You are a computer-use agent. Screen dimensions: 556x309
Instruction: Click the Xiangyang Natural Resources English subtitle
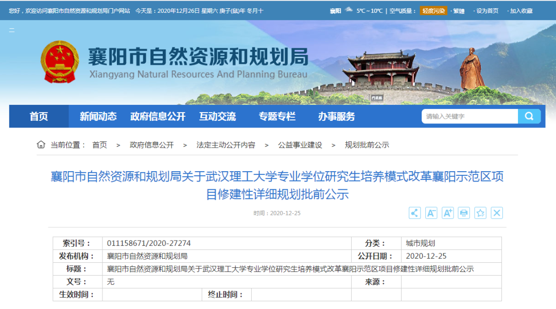(198, 75)
